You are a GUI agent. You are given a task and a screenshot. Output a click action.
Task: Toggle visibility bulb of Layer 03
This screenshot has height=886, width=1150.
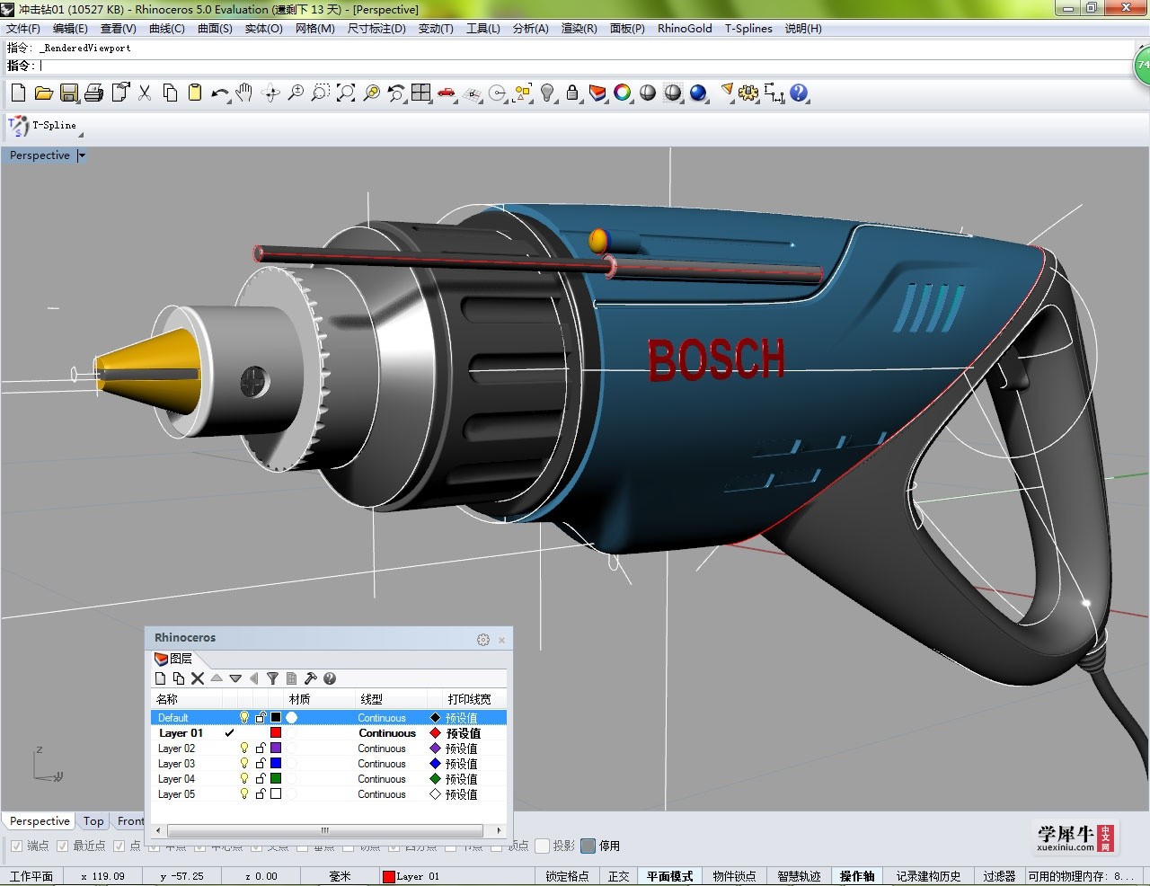243,763
